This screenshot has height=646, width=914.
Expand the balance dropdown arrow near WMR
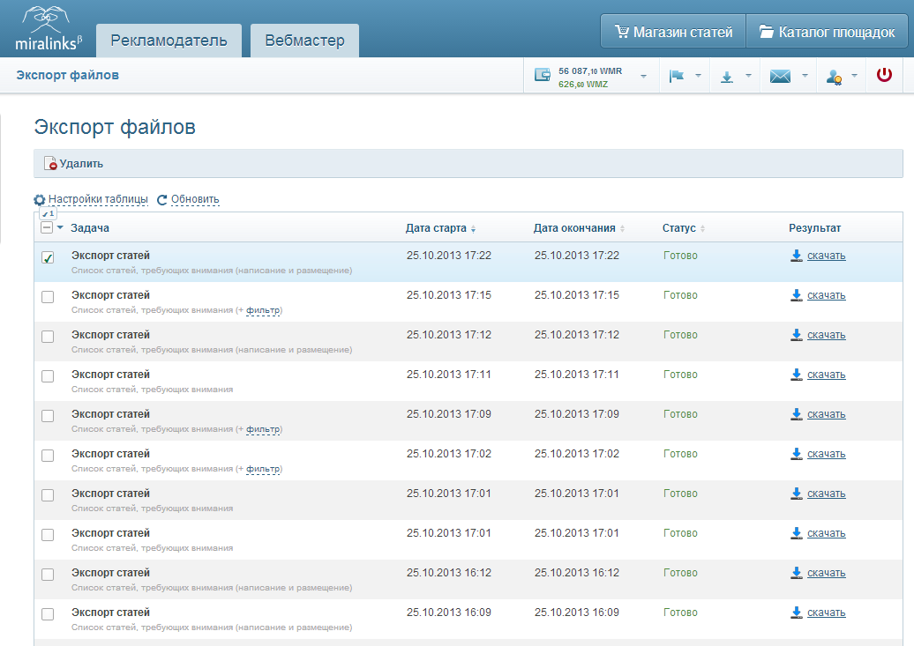[x=643, y=77]
